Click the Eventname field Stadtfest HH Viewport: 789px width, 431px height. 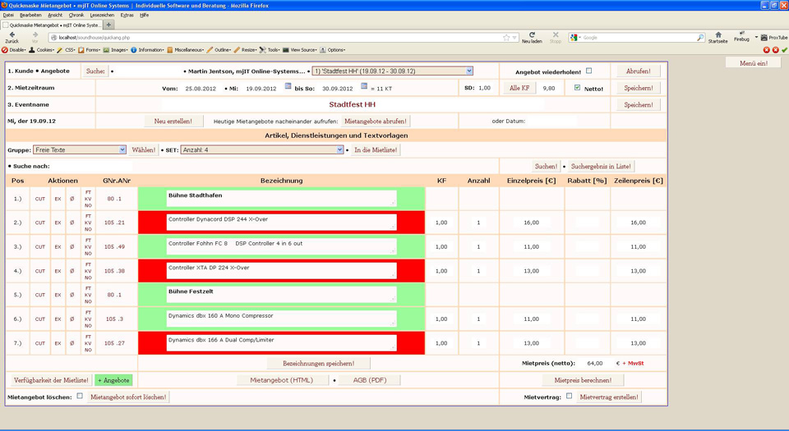(353, 104)
